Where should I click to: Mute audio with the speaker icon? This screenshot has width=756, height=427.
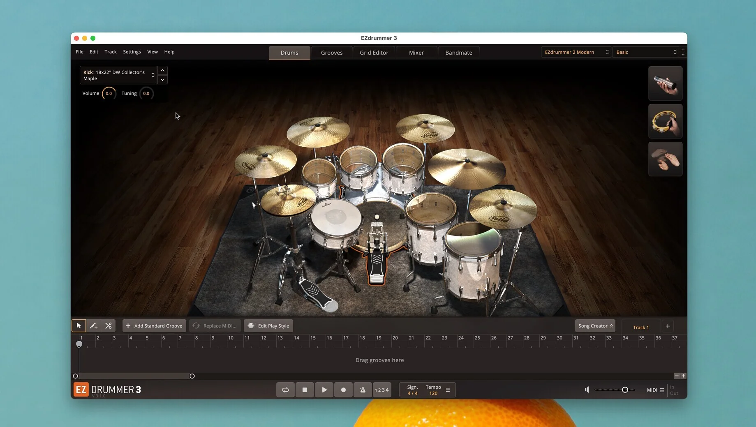[x=587, y=390]
